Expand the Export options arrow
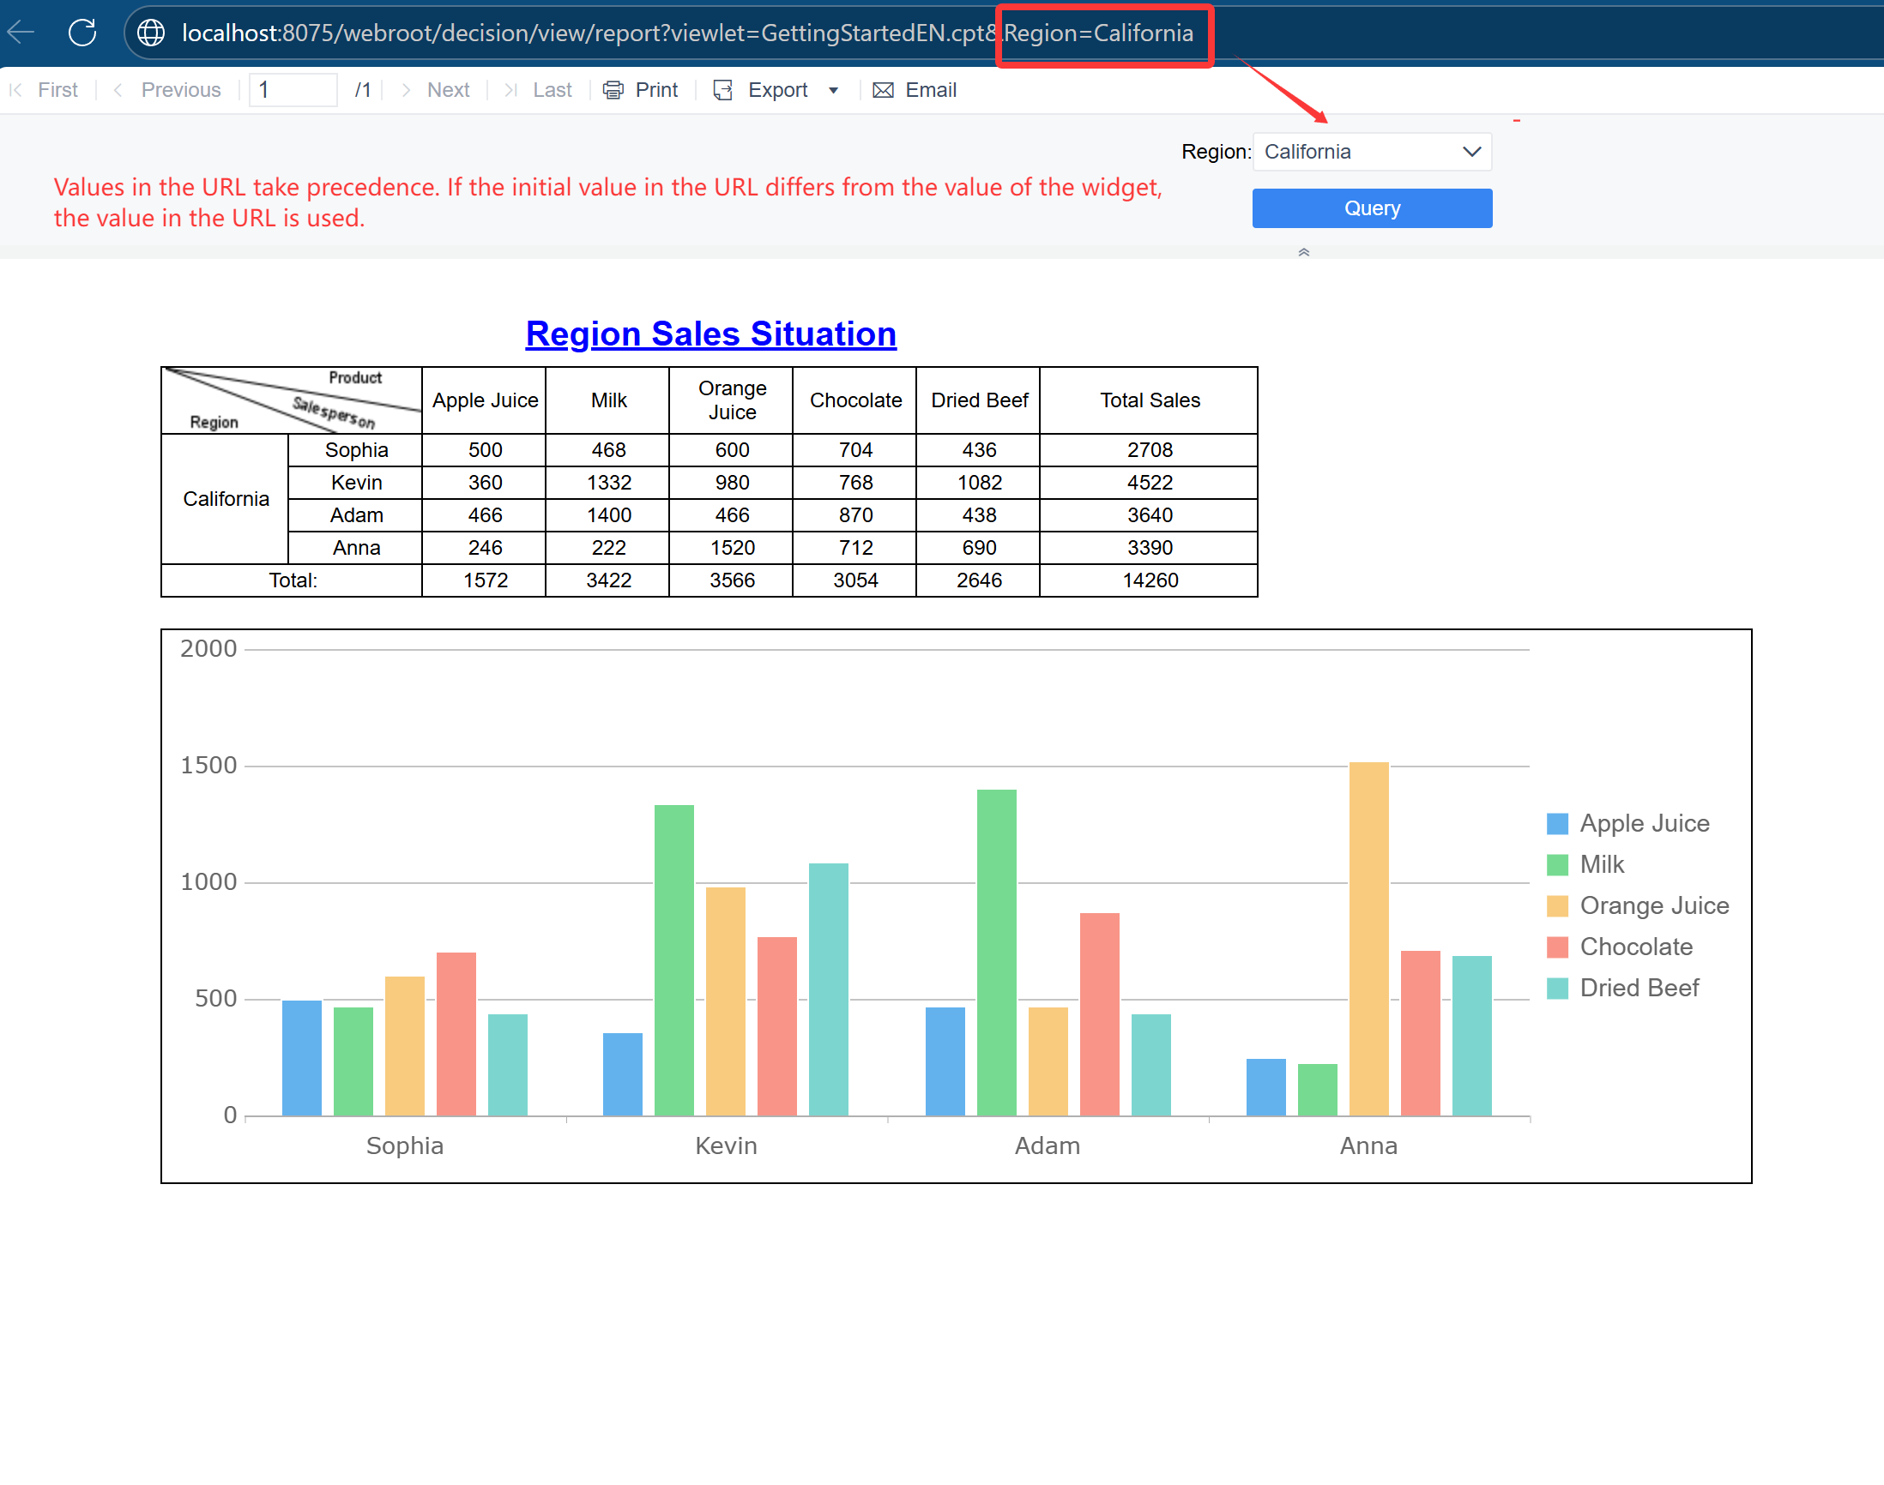Viewport: 1884px width, 1485px height. tap(833, 90)
